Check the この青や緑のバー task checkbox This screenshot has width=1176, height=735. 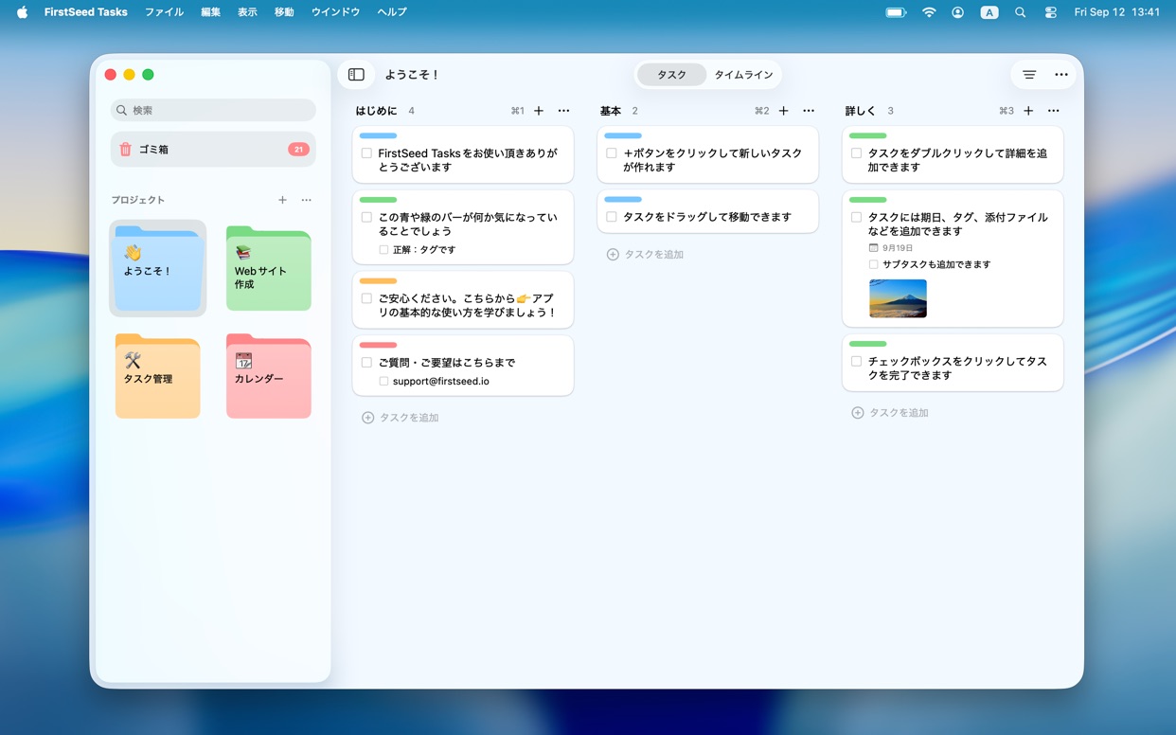coord(366,218)
